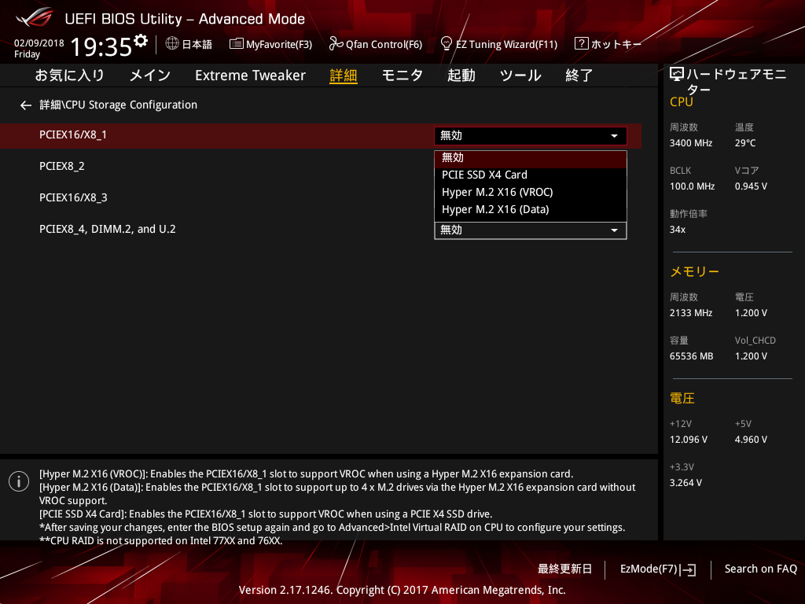Viewport: 805px width, 604px height.
Task: Click the BCLK value 100.0 MHz
Action: [x=692, y=186]
